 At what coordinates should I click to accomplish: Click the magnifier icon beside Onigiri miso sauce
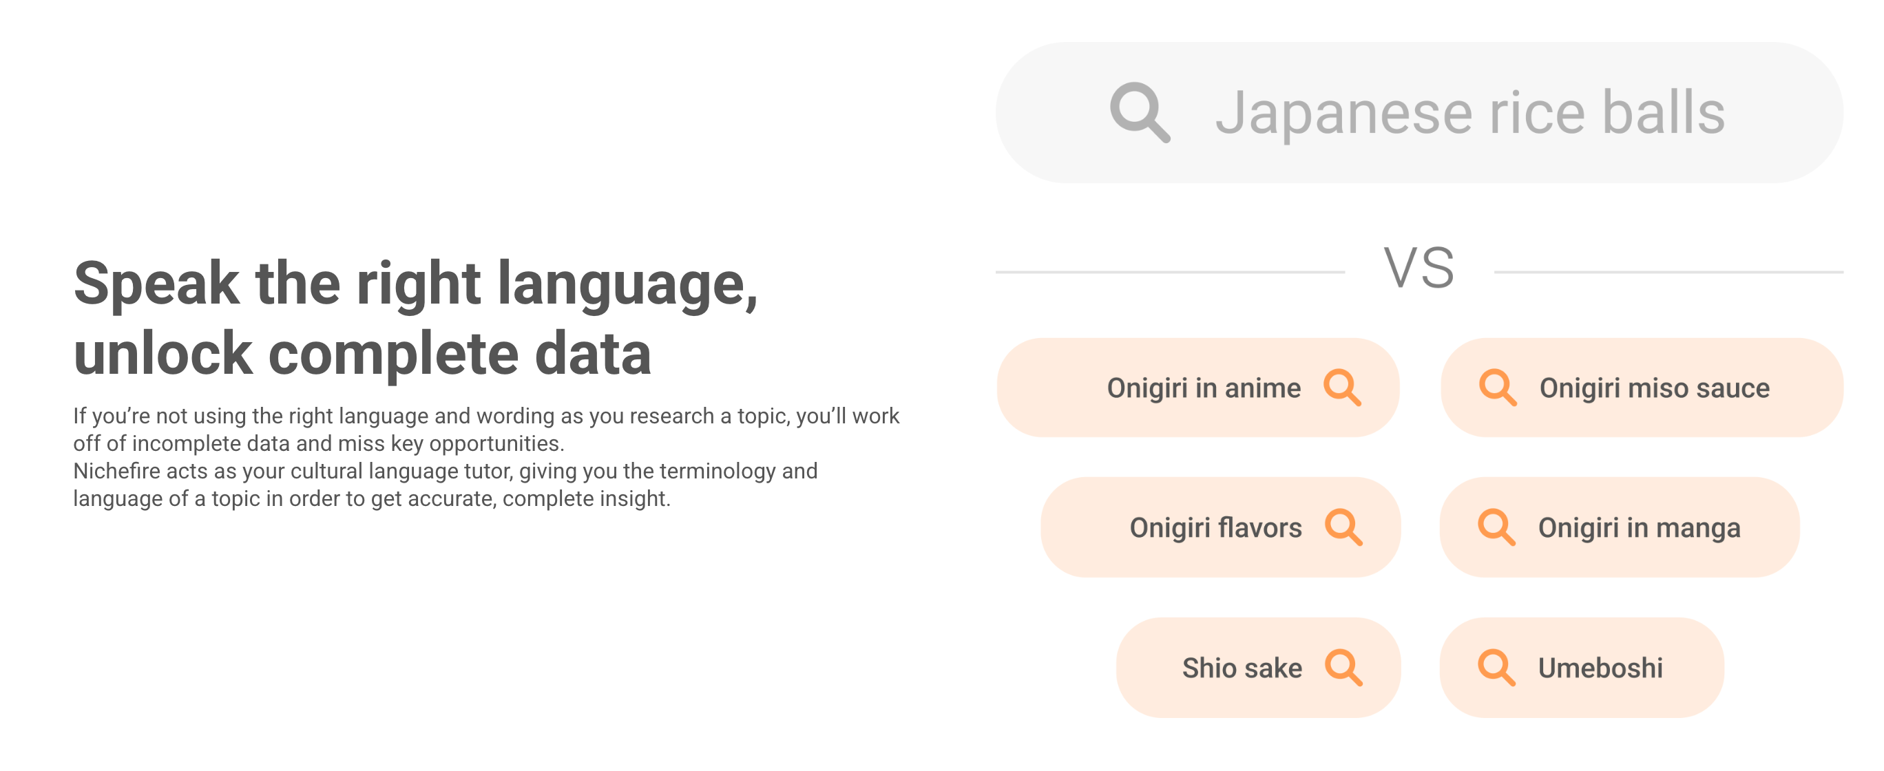[x=1497, y=388]
